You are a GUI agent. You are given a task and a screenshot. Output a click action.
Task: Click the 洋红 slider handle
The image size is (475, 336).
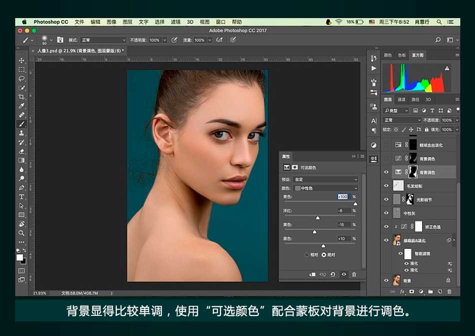click(x=317, y=218)
